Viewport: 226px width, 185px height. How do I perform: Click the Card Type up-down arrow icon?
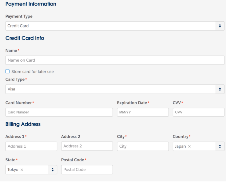pos(220,89)
